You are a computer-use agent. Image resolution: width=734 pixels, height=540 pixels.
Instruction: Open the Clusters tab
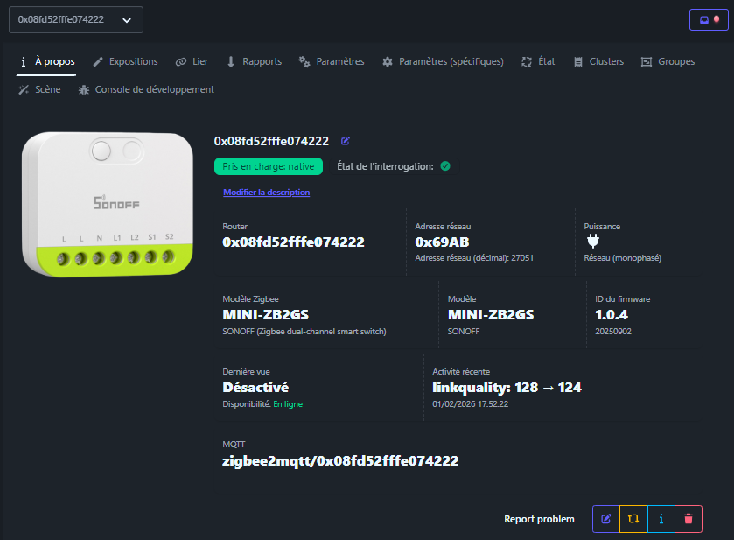pos(598,62)
